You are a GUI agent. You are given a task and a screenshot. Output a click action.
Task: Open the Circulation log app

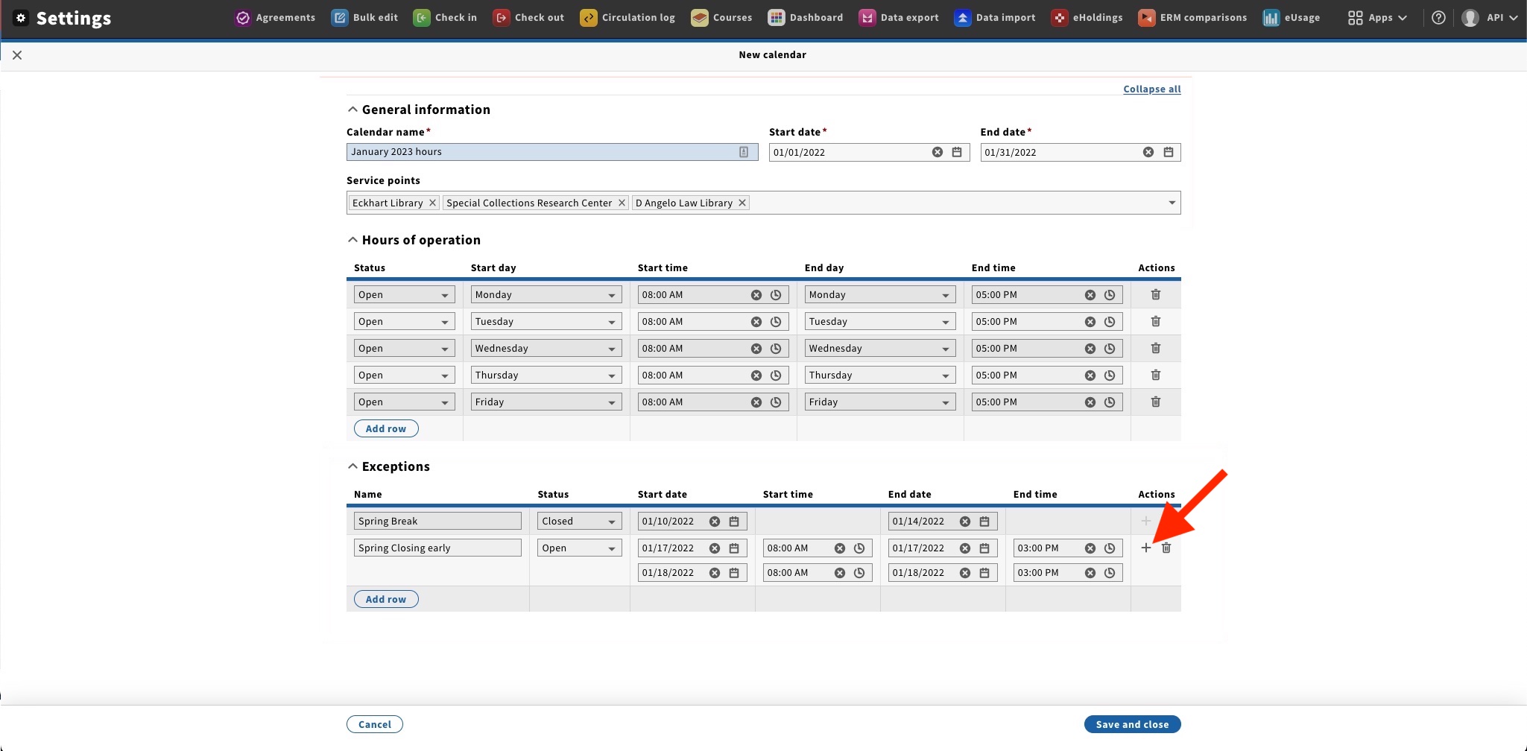click(x=627, y=18)
